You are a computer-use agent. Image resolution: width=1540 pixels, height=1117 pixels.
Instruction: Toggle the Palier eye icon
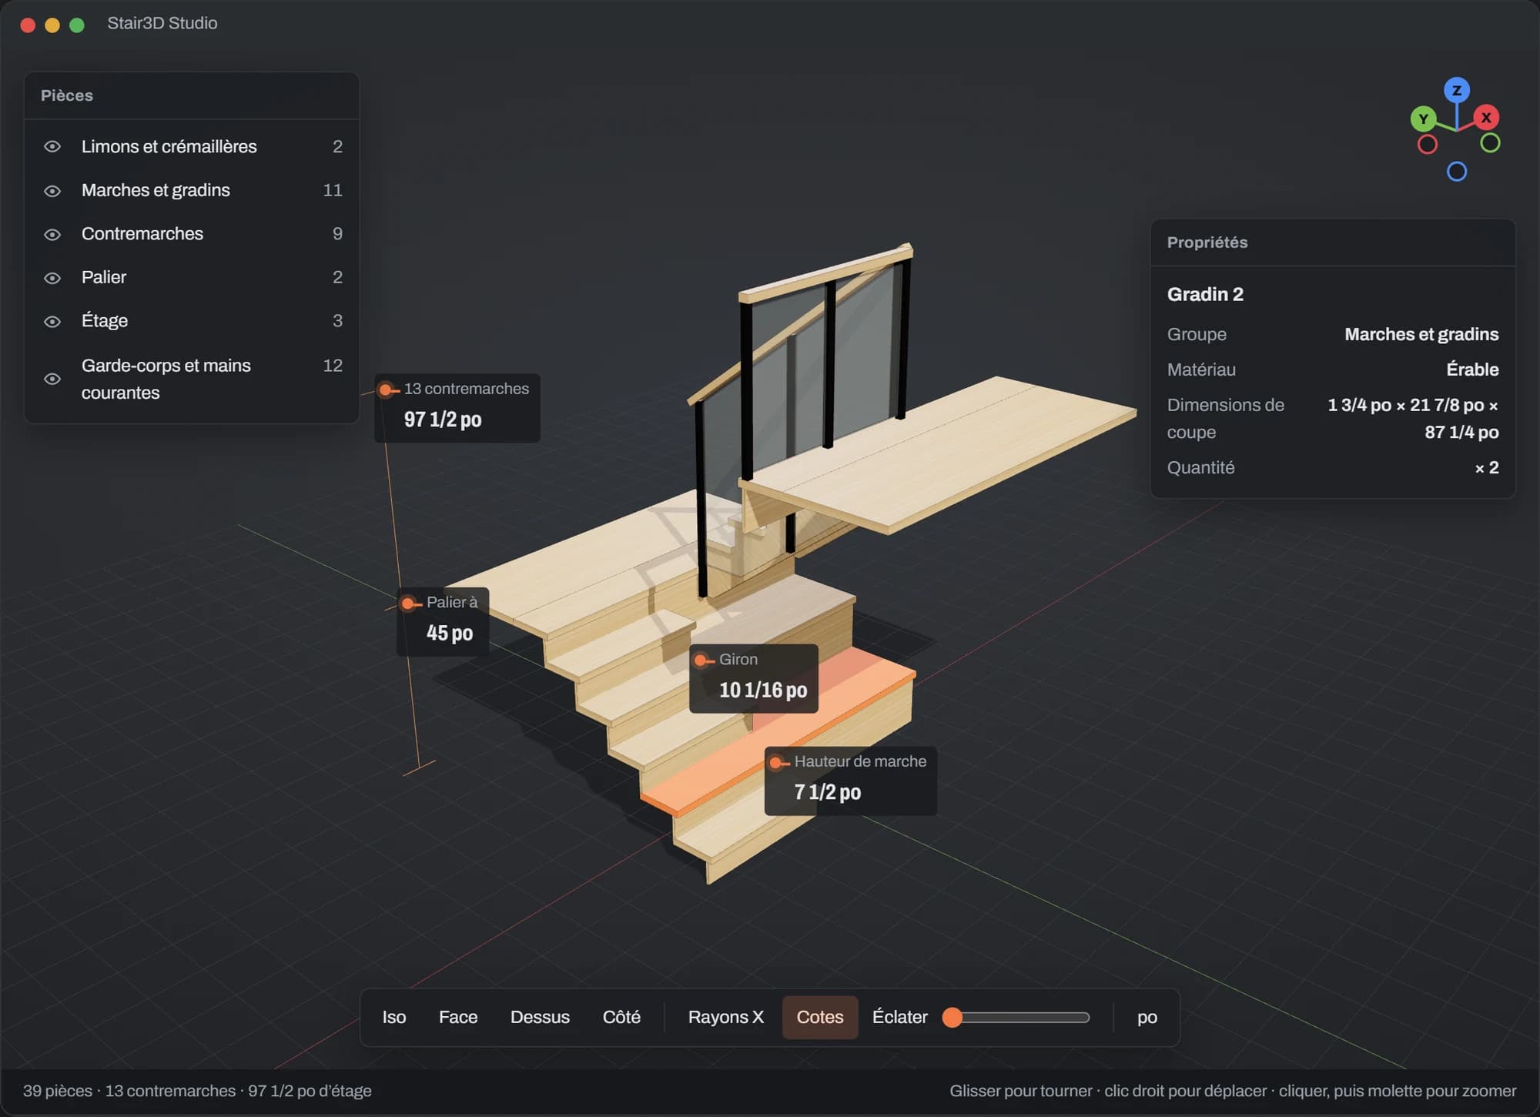tap(52, 278)
